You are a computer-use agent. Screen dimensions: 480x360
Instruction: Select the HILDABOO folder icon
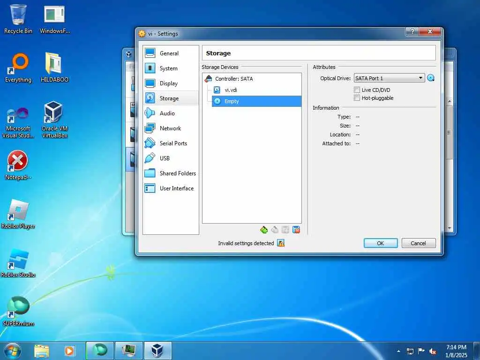pos(54,68)
